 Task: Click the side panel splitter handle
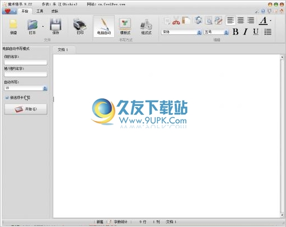[x=53, y=99]
